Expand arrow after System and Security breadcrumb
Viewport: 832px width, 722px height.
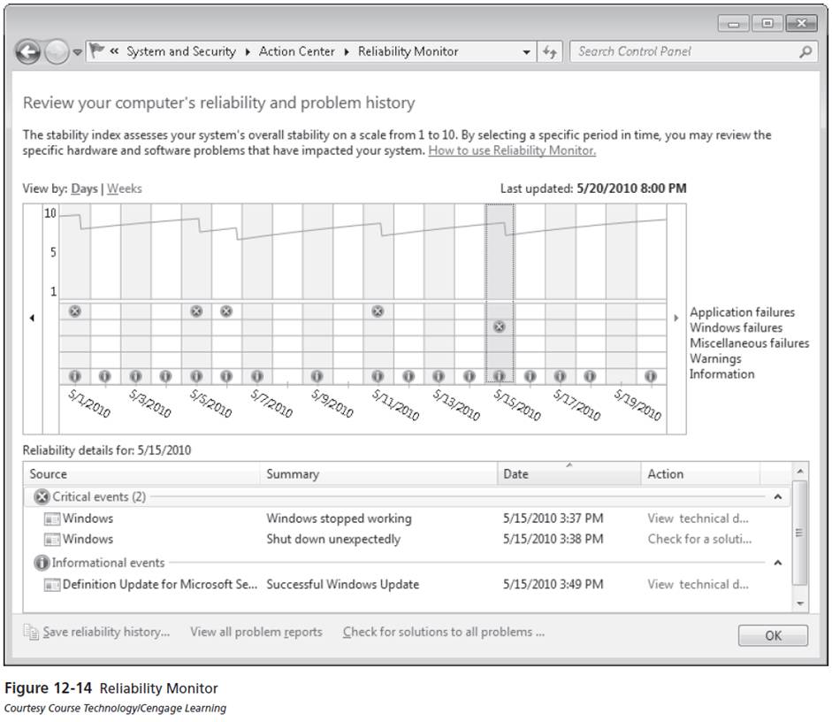[x=248, y=52]
